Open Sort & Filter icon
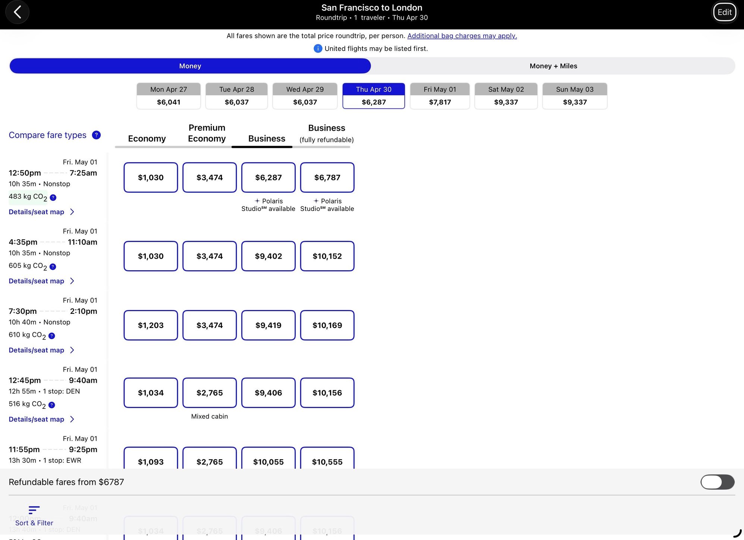Viewport: 744px width, 540px height. pyautogui.click(x=34, y=510)
